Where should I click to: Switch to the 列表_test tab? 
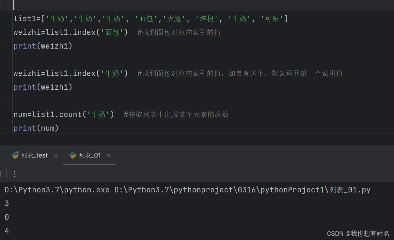pos(34,155)
